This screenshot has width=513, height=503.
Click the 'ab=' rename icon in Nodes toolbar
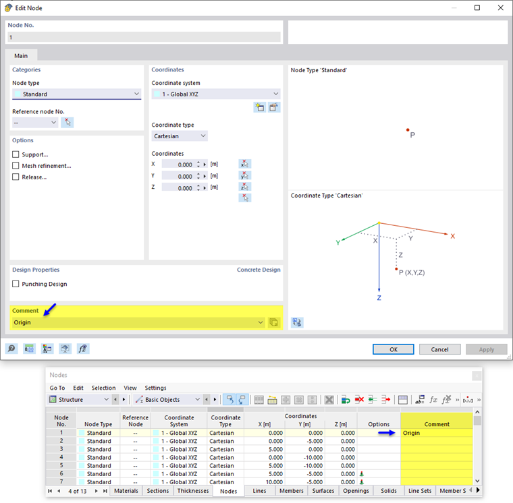tap(420, 400)
